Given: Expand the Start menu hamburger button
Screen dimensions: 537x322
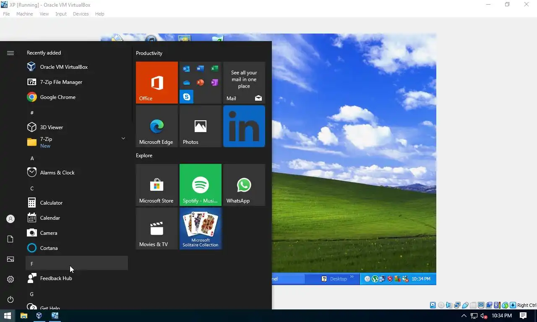Looking at the screenshot, I should coord(10,53).
